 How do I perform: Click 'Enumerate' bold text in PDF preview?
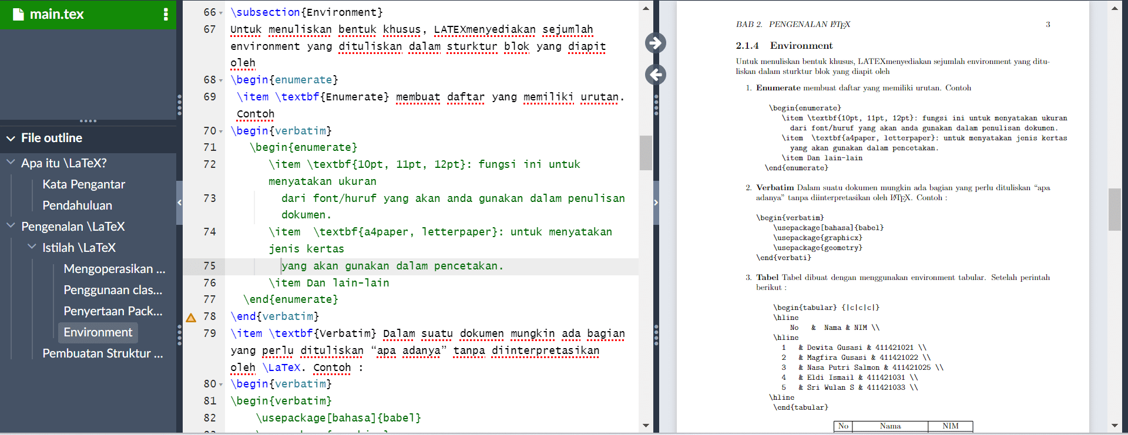(x=778, y=88)
